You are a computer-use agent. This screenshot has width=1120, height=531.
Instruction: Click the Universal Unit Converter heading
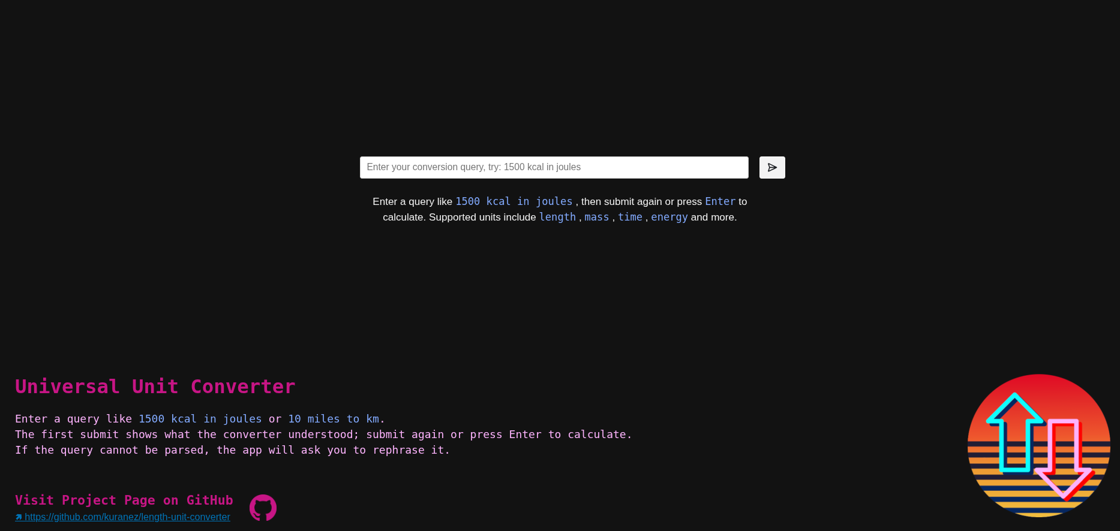point(155,387)
